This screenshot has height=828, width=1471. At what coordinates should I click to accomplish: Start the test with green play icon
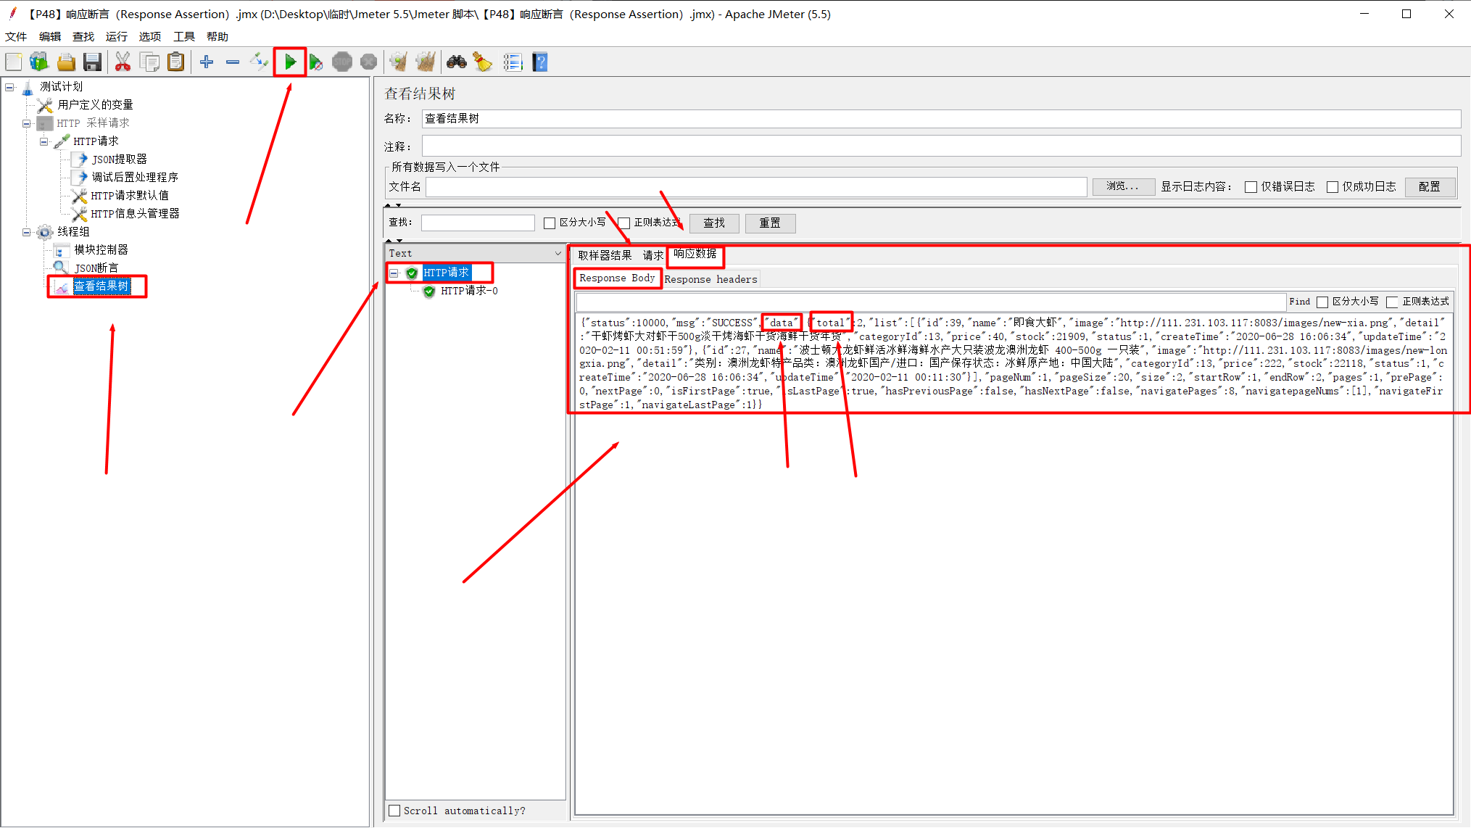coord(290,62)
